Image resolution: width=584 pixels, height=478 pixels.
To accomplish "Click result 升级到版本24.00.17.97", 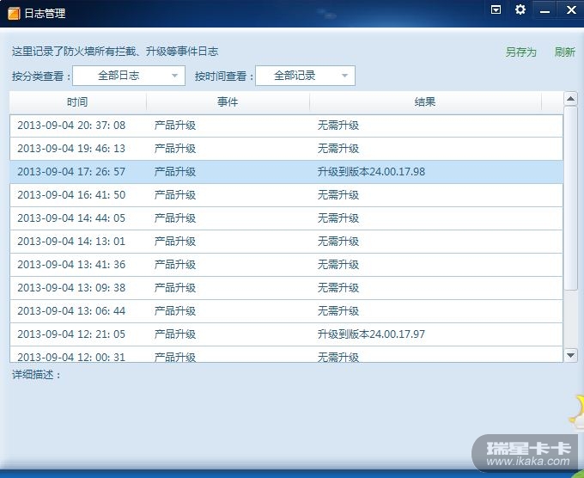I will [x=371, y=334].
